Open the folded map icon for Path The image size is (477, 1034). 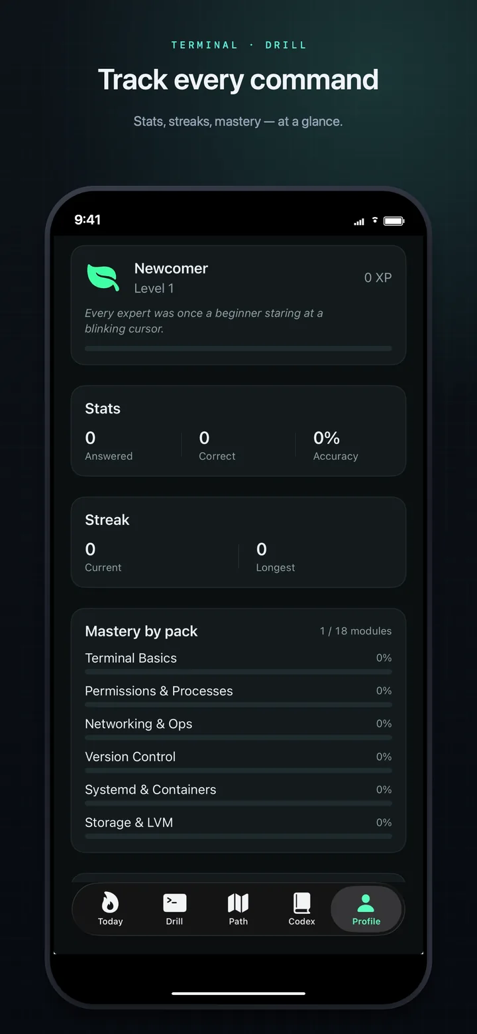[238, 901]
